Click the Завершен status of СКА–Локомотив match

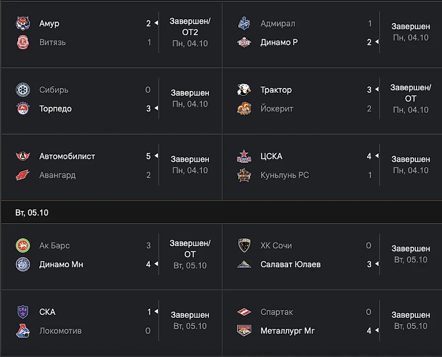tap(190, 315)
